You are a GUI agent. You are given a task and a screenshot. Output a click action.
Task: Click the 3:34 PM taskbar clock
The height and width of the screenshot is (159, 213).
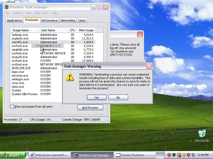[x=203, y=155]
